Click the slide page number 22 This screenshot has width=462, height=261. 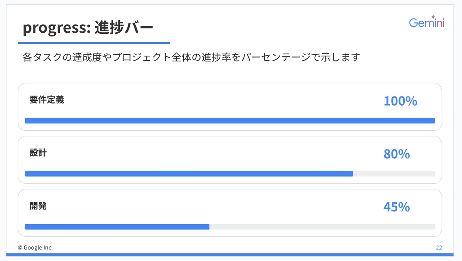[x=439, y=248]
